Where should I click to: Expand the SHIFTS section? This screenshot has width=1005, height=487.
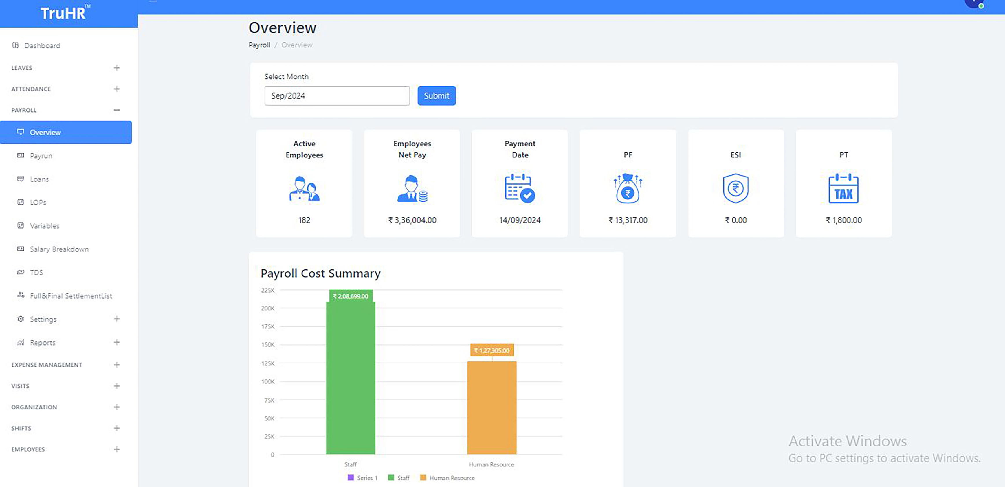[117, 428]
